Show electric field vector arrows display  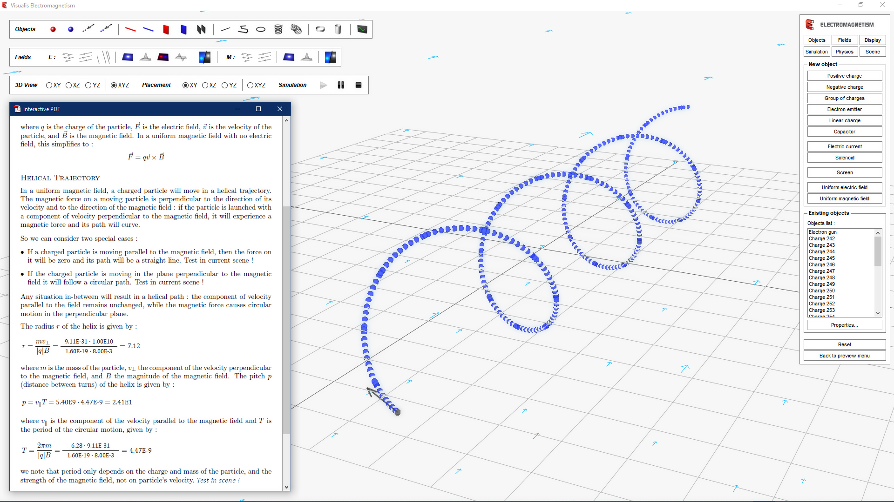click(68, 57)
